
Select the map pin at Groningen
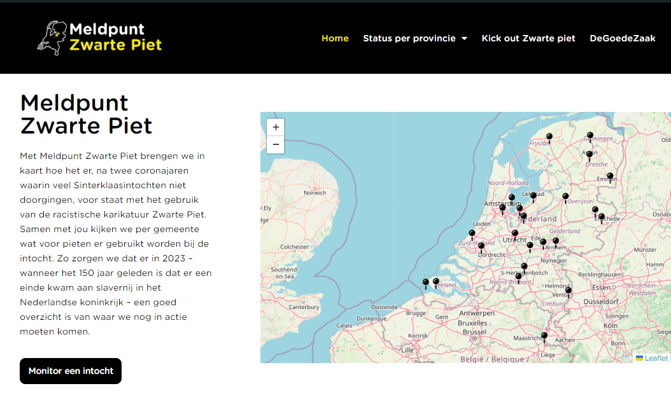pyautogui.click(x=590, y=137)
